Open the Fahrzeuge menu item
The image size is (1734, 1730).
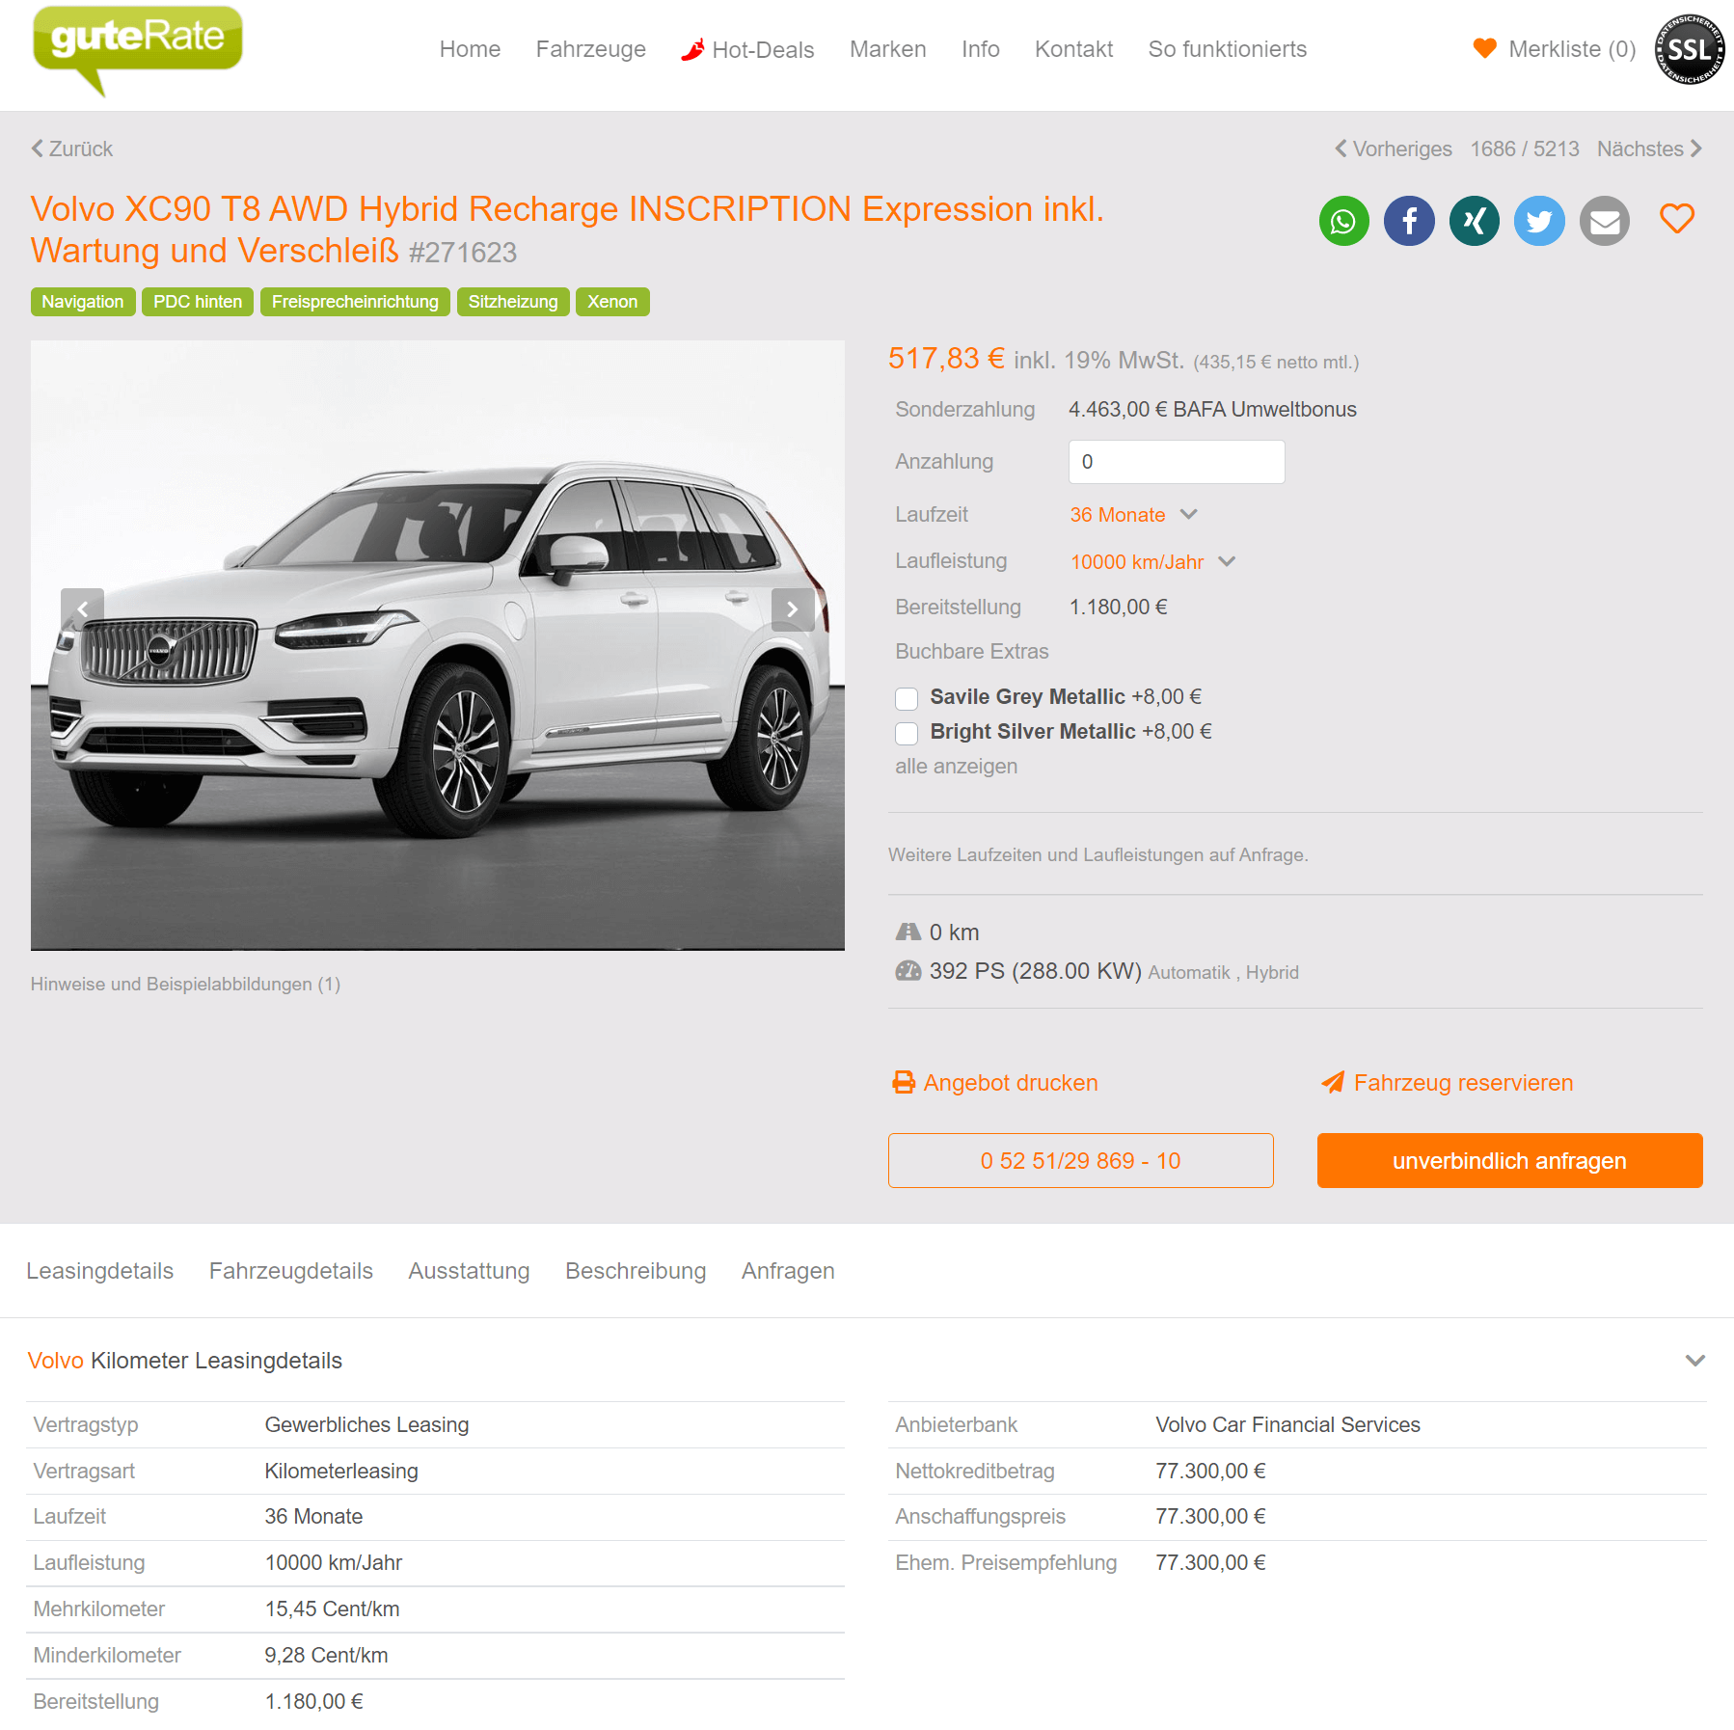pos(591,49)
